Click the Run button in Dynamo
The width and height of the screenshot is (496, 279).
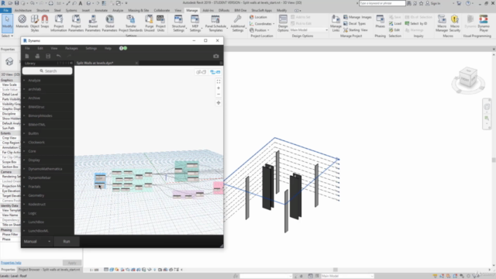click(67, 241)
